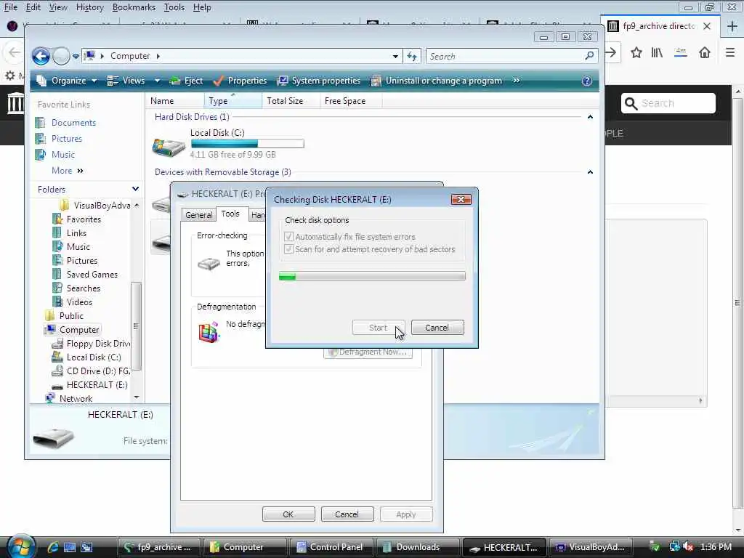Click Local Disk (C:) capacity bar

pos(247,143)
